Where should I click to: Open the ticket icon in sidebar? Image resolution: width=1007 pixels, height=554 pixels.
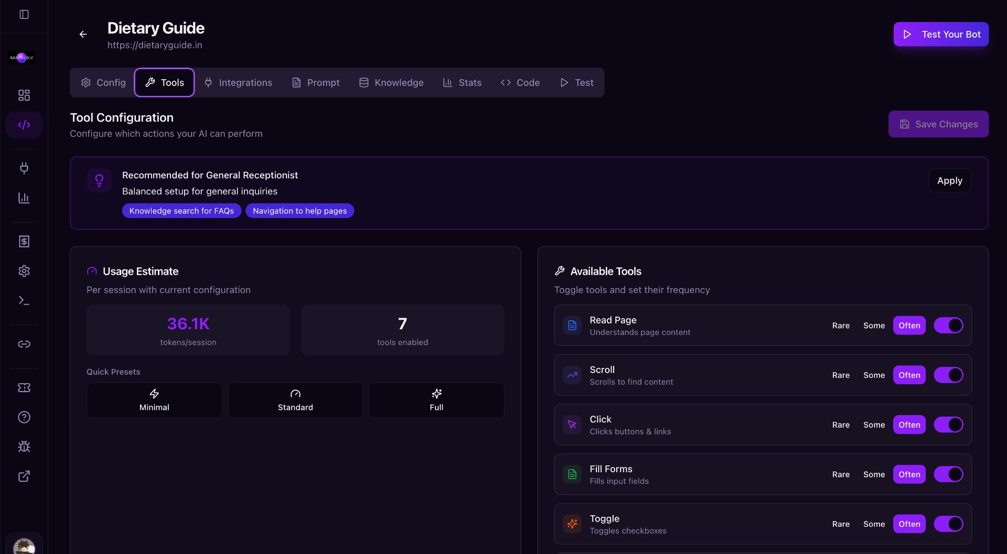click(x=24, y=387)
